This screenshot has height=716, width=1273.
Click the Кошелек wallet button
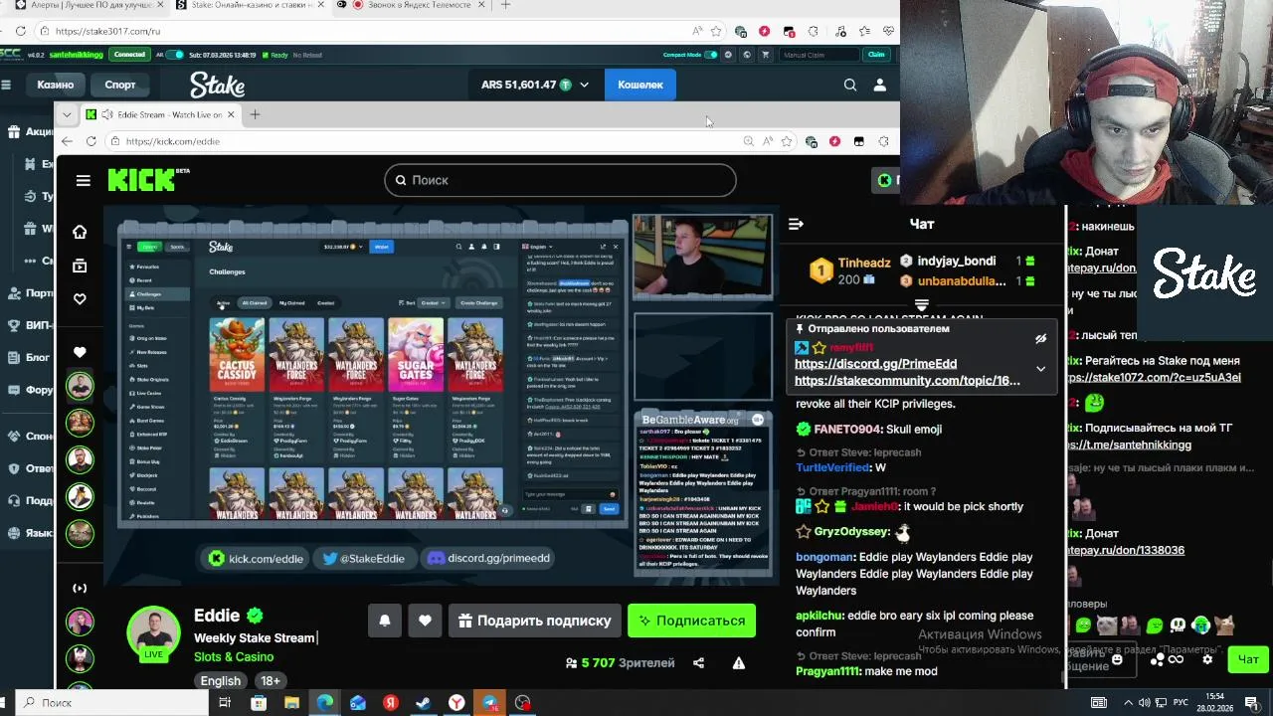pos(639,85)
